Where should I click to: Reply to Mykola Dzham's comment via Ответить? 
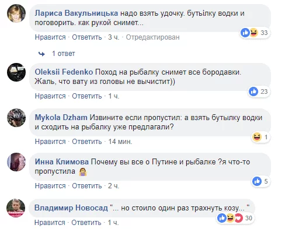87,142
